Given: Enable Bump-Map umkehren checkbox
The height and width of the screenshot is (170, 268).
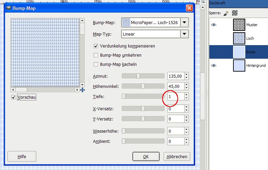Looking at the screenshot, I should click(96, 55).
